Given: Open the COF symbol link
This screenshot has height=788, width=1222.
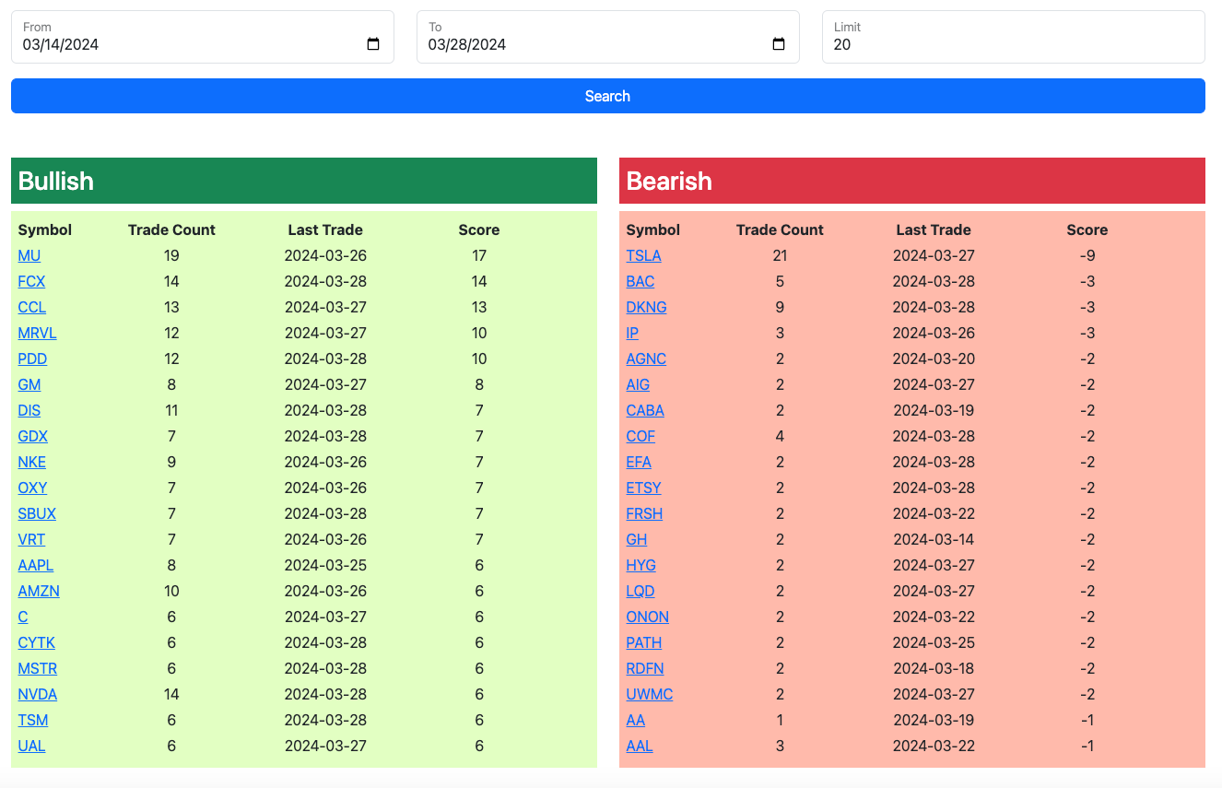Looking at the screenshot, I should pyautogui.click(x=640, y=436).
